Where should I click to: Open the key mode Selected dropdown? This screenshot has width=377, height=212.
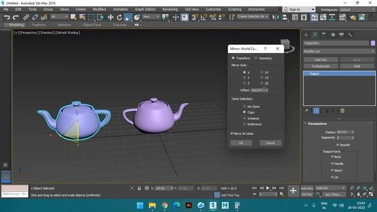pos(330,188)
